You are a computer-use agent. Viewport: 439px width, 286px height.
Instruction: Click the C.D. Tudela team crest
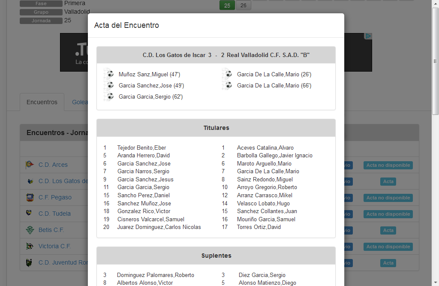pos(30,214)
